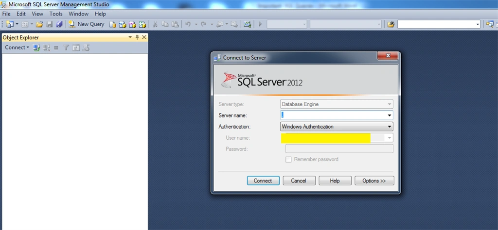
Task: Start a New Query
Action: [x=87, y=24]
